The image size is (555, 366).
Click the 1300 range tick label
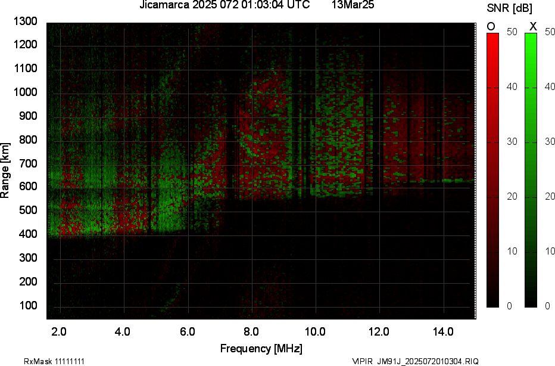pos(26,21)
